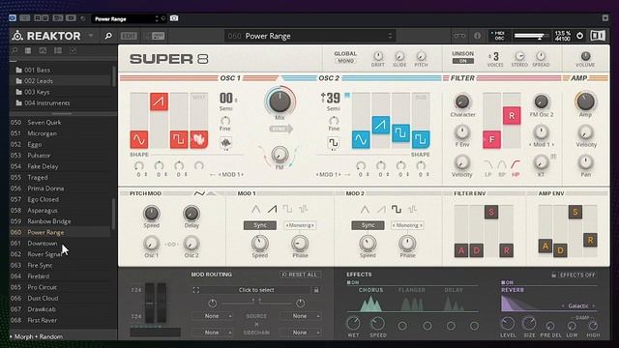Click the VOLUME knob
The height and width of the screenshot is (348, 619).
coord(585,56)
